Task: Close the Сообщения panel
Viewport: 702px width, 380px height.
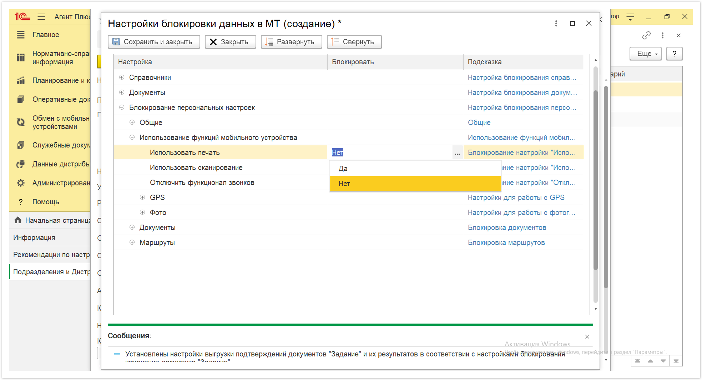Action: [x=587, y=336]
